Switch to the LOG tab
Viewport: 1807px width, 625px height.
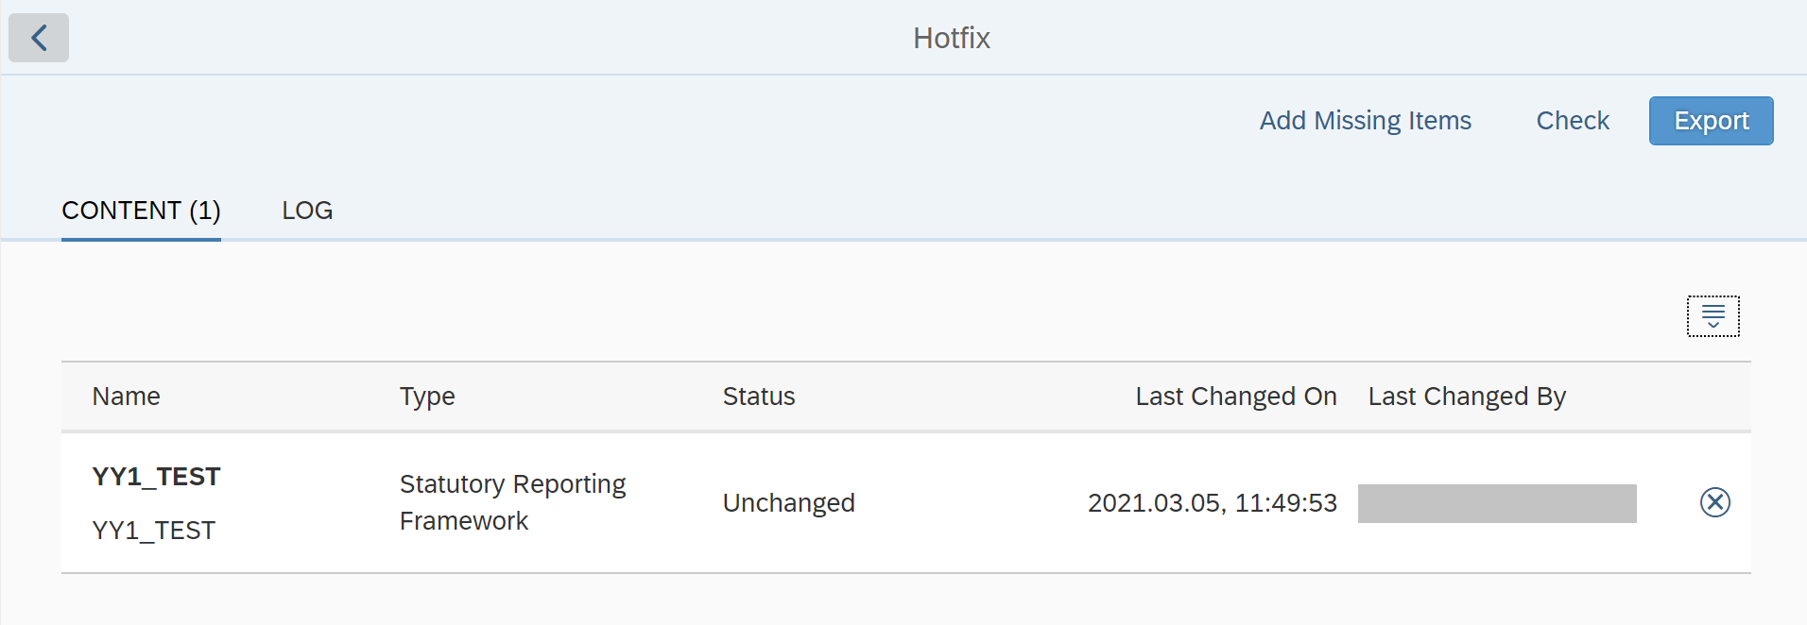307,211
